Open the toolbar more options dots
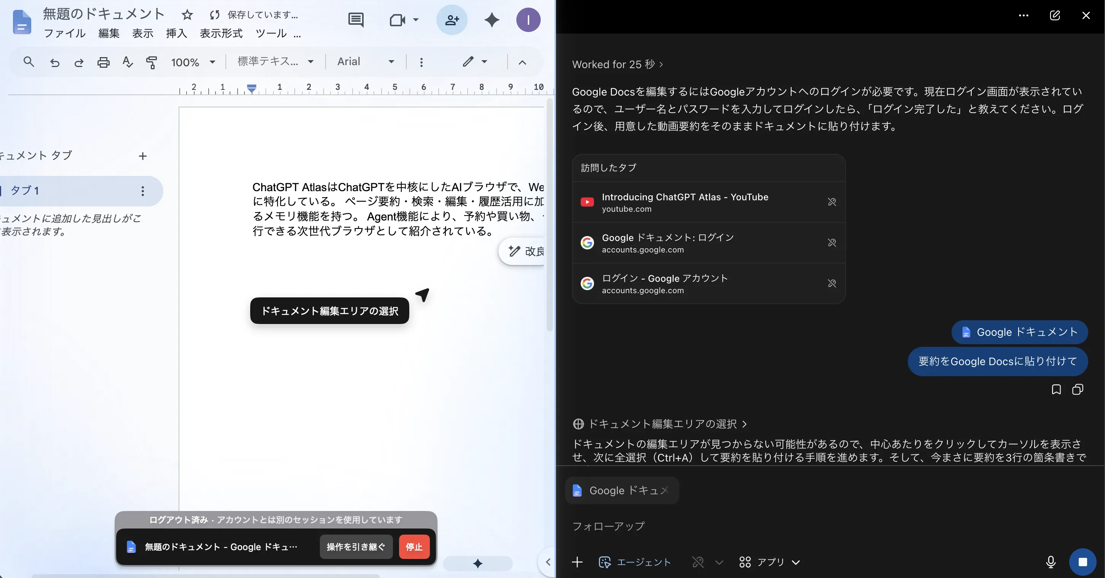The image size is (1105, 578). coord(421,62)
